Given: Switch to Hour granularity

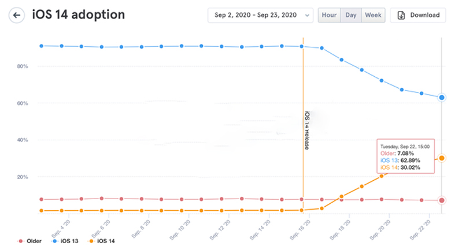Looking at the screenshot, I should [x=329, y=15].
